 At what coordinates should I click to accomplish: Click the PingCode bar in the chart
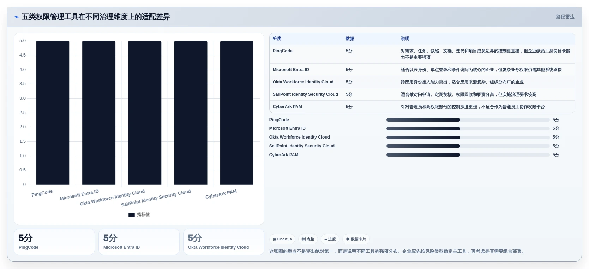53,113
